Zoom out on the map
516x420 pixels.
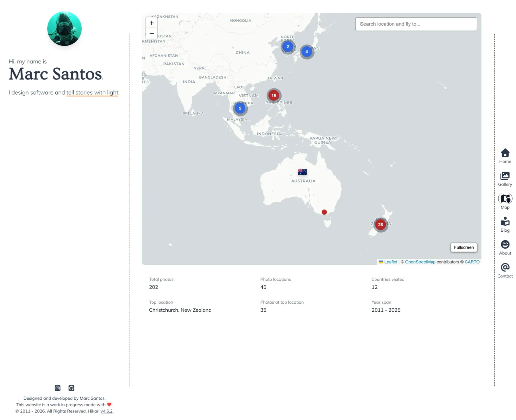(152, 34)
